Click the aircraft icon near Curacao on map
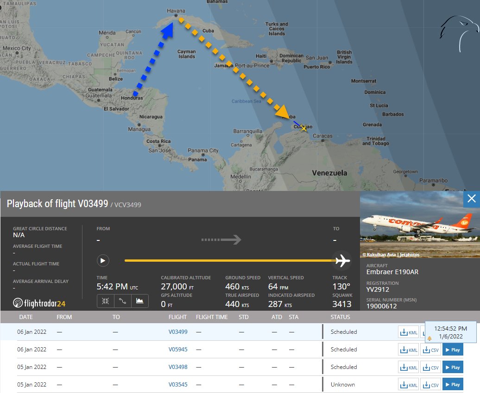The width and height of the screenshot is (480, 393). tap(303, 128)
